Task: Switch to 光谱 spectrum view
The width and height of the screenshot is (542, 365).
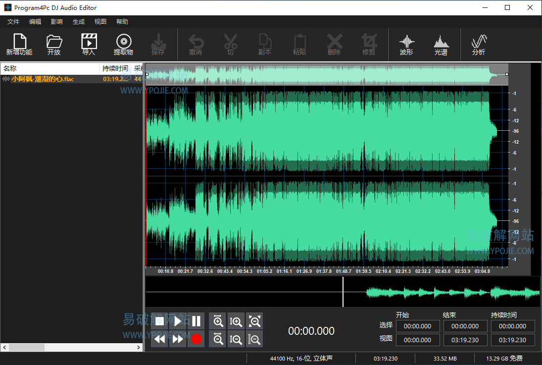Action: [x=441, y=45]
